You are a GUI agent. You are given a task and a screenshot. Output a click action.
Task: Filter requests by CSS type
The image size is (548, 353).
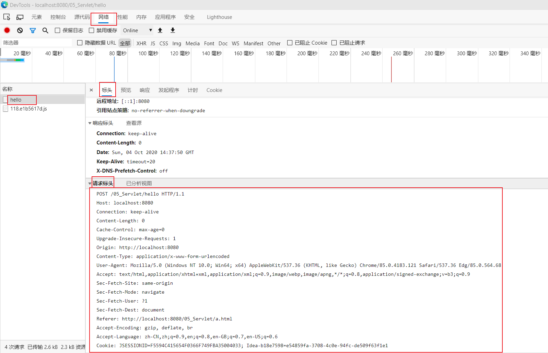pos(164,43)
